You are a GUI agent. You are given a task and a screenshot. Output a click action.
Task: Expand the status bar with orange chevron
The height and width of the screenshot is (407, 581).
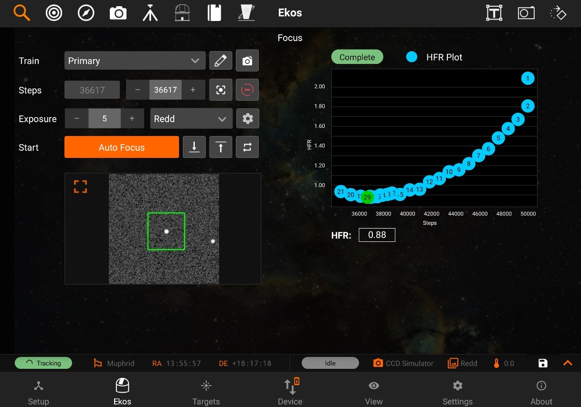click(x=568, y=363)
